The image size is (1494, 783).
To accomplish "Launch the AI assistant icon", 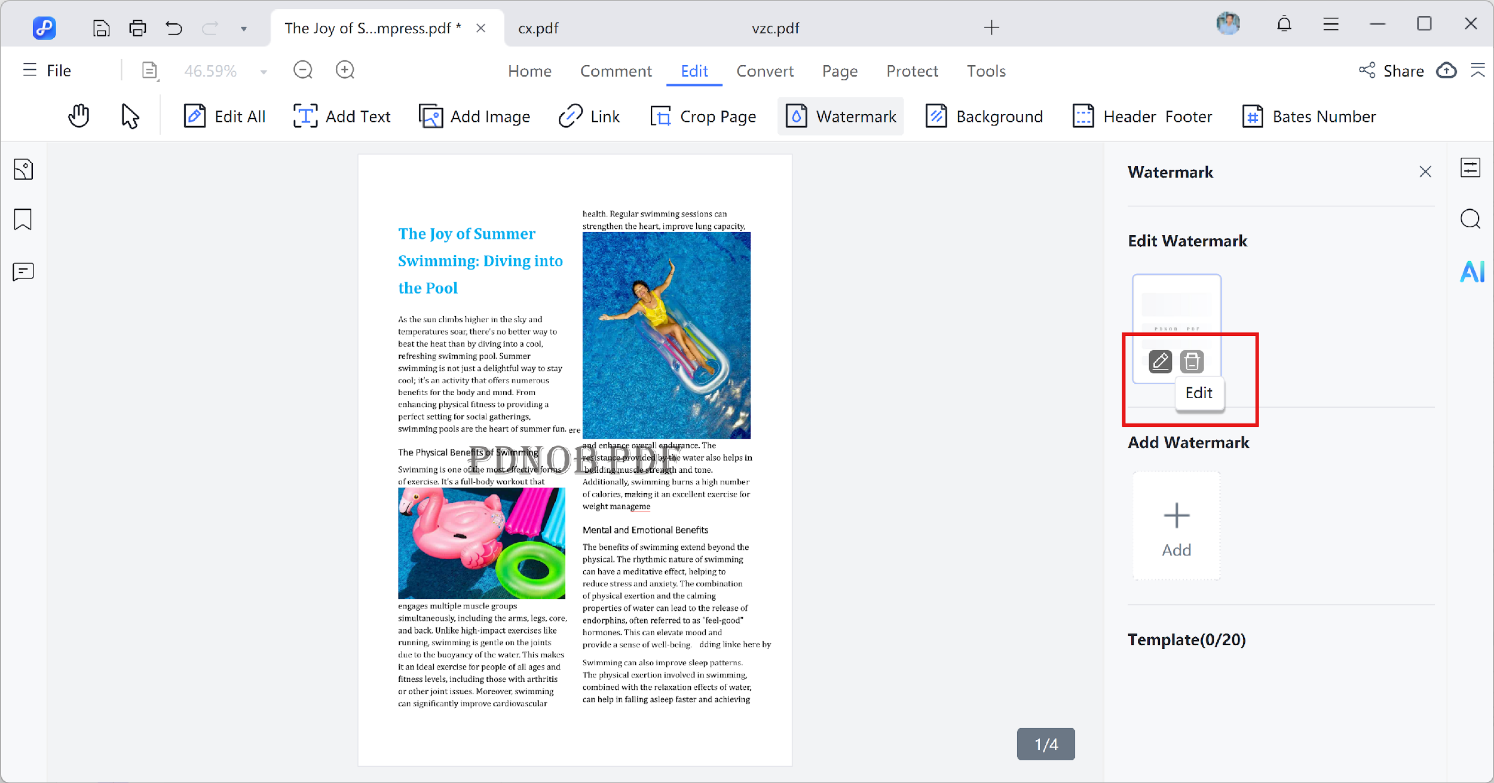I will 1472,272.
